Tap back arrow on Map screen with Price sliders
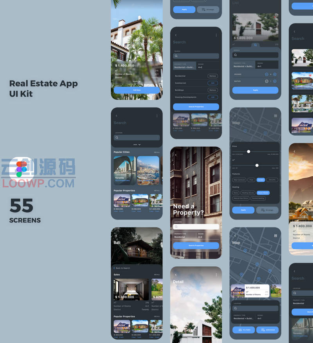The height and width of the screenshot is (343, 313). 235,116
